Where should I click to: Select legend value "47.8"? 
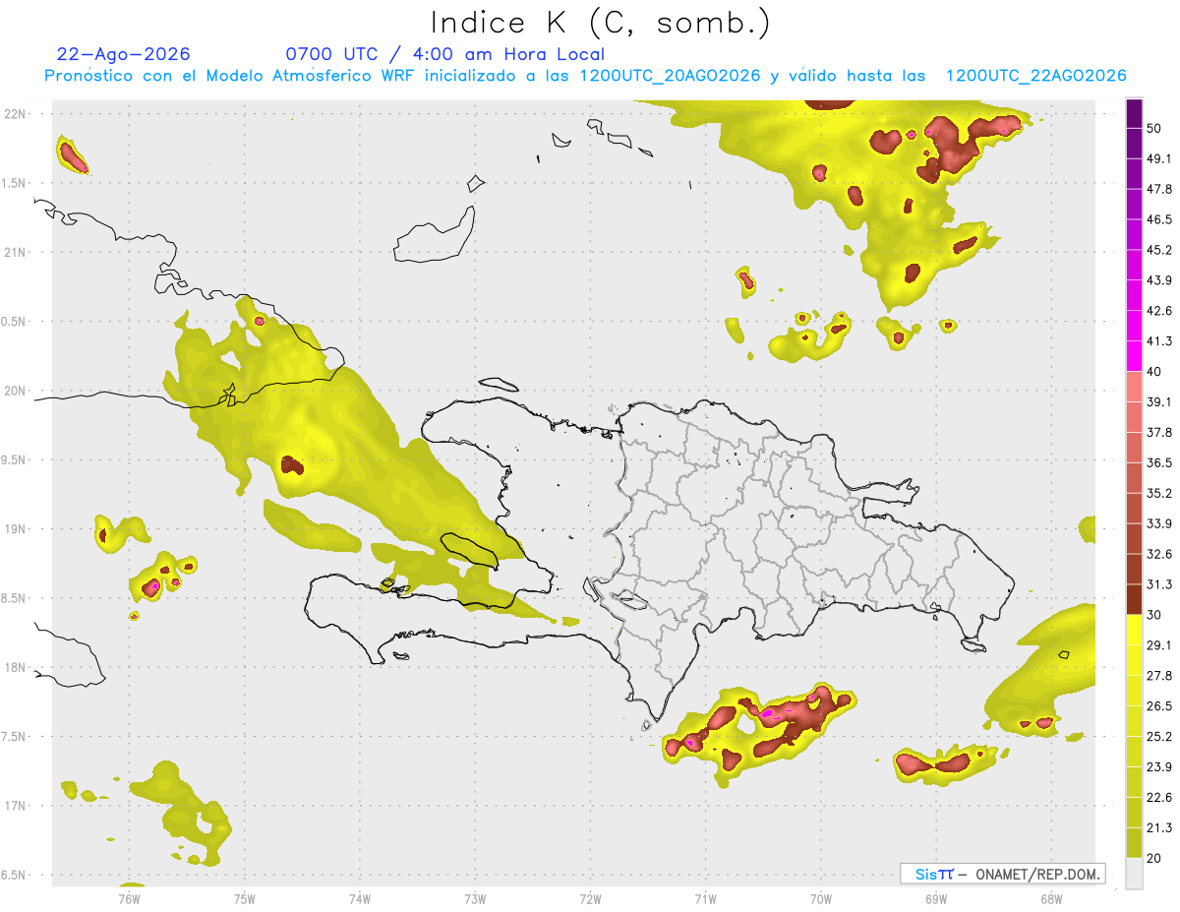click(x=1159, y=190)
